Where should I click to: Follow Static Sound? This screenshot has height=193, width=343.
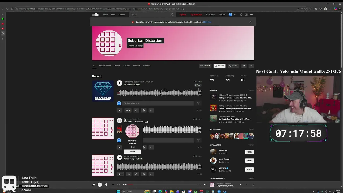249,161
